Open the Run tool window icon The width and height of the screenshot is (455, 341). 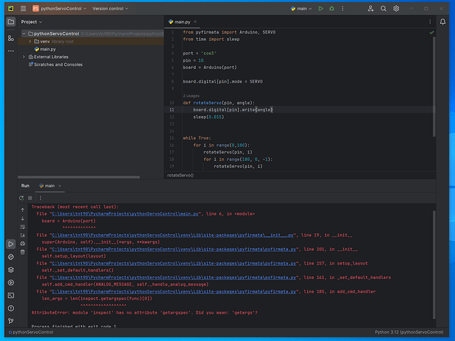point(11,244)
